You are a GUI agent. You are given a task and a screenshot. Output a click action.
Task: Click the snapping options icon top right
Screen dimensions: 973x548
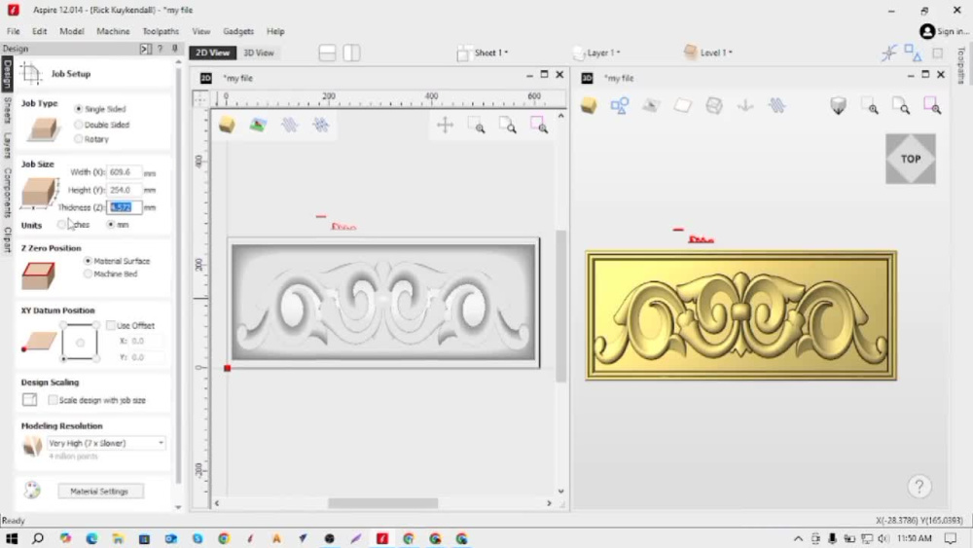[x=889, y=53]
